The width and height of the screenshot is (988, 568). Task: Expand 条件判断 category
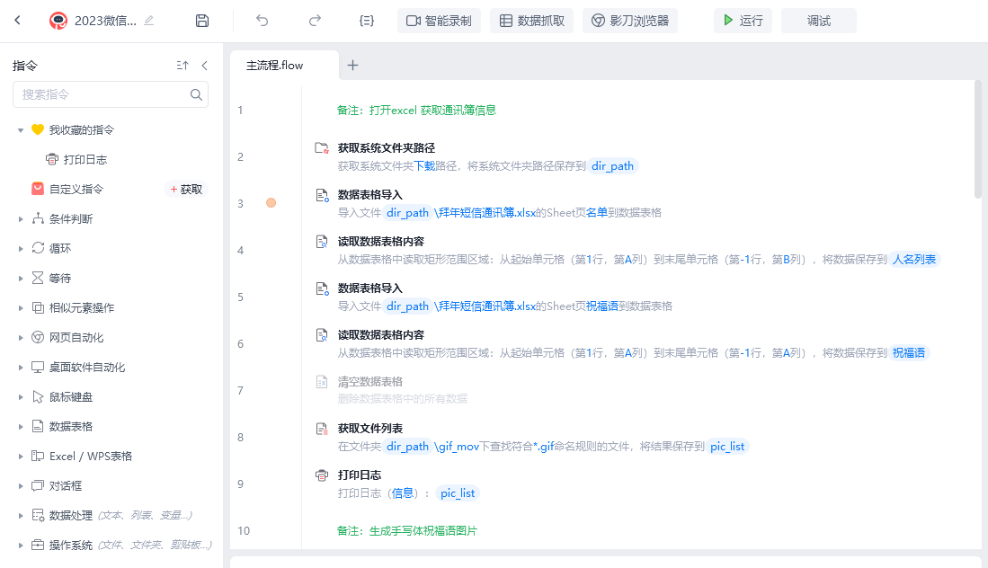tap(21, 219)
